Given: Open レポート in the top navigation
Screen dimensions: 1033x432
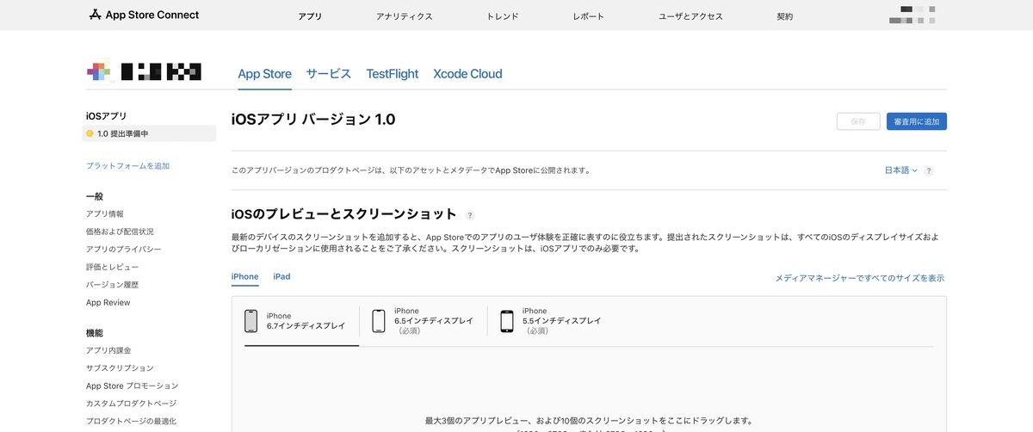Looking at the screenshot, I should pos(588,16).
